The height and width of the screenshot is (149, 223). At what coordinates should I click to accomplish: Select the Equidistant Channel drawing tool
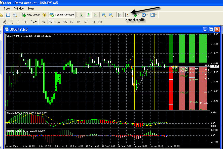(x=4, y=22)
